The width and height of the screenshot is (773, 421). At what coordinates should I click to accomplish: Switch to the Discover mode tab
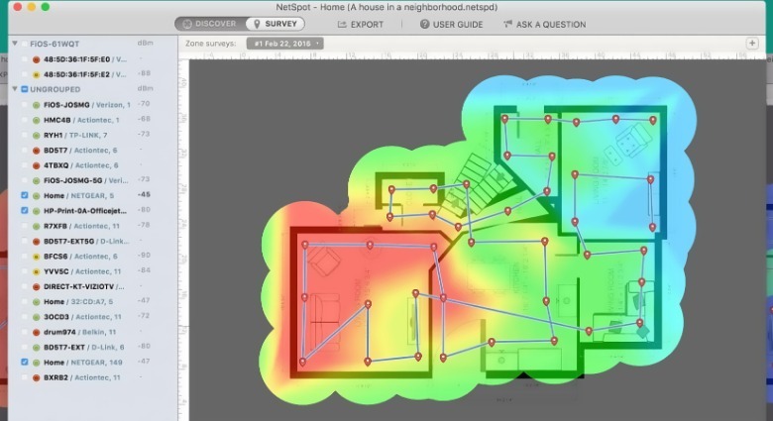point(210,24)
